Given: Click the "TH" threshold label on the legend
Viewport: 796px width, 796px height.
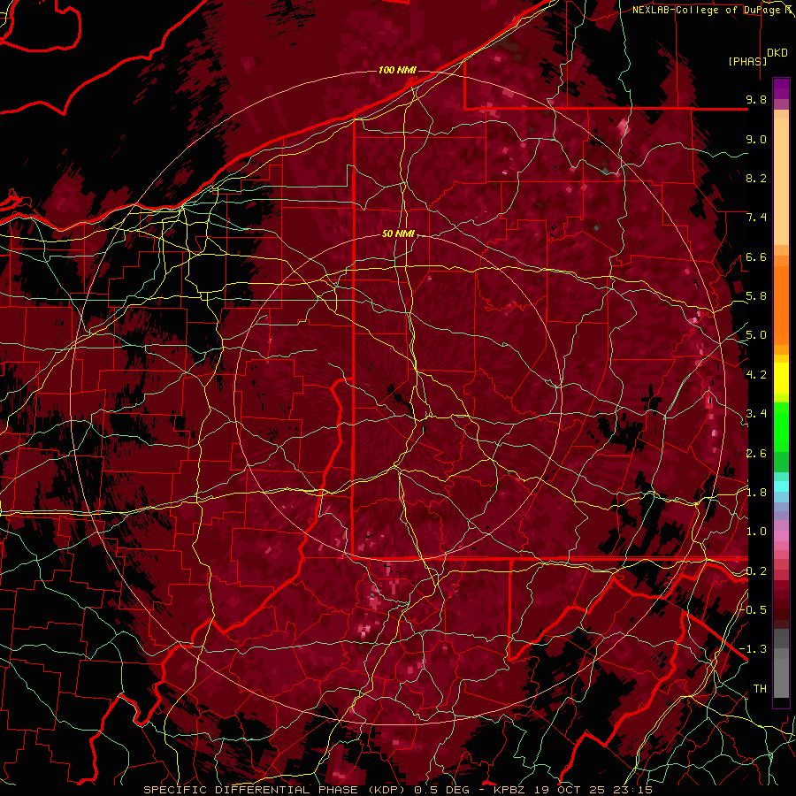Looking at the screenshot, I should pyautogui.click(x=760, y=689).
